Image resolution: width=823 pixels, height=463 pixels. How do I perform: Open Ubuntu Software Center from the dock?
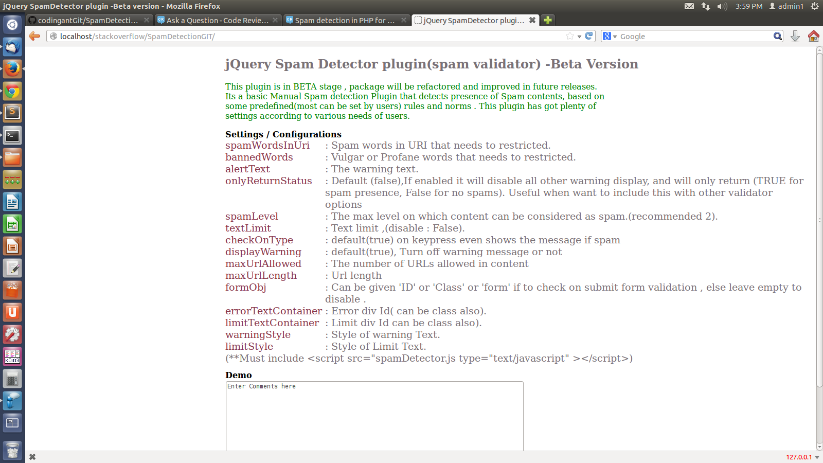(x=12, y=290)
